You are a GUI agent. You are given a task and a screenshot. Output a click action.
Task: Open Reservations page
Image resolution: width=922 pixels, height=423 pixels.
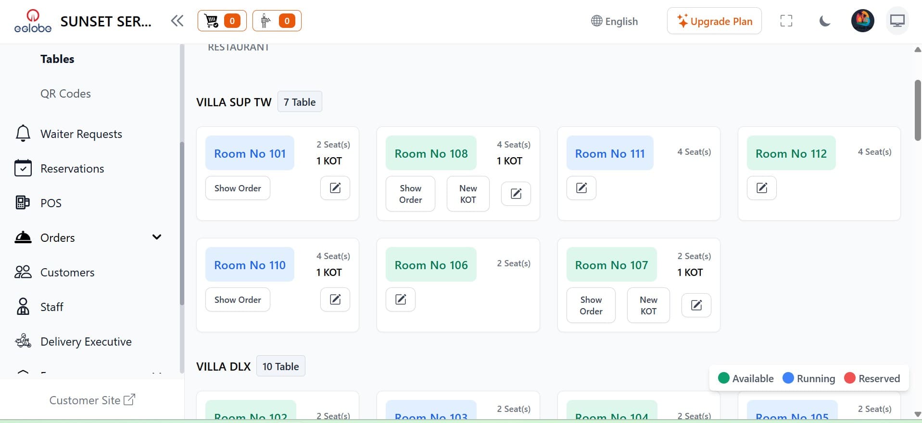72,169
